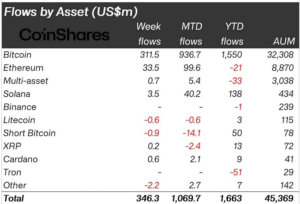
Task: Select Bitcoin week flows value 311.5
Action: [149, 55]
